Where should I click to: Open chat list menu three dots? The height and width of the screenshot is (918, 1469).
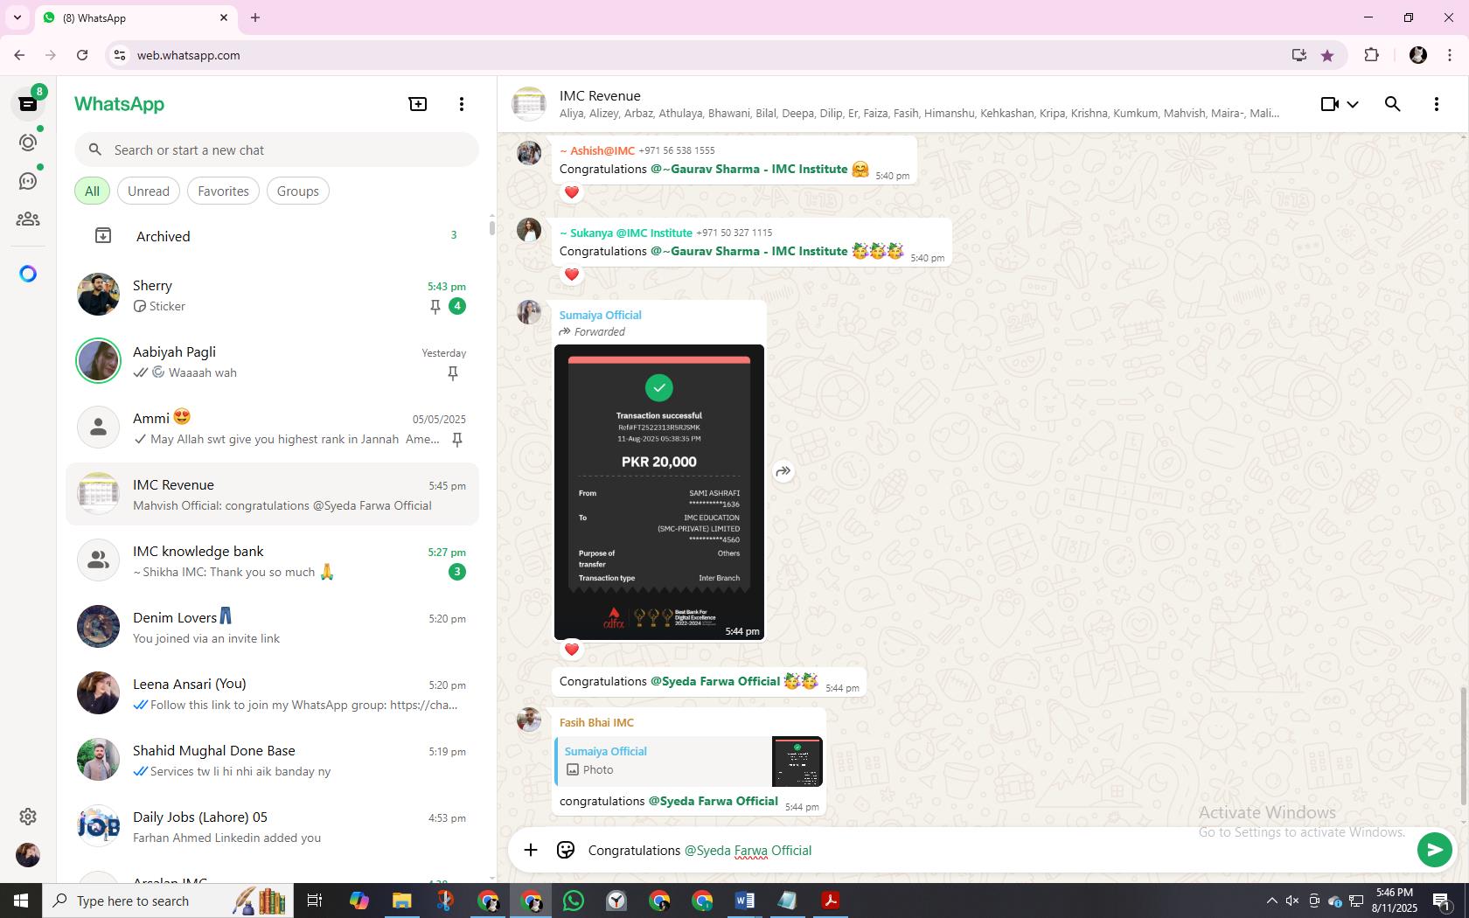click(x=462, y=104)
